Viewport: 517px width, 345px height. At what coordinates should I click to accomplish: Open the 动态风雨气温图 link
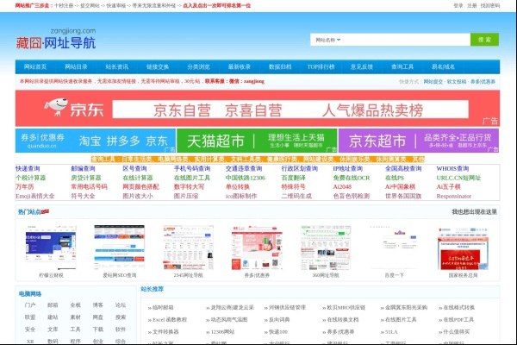click(229, 320)
